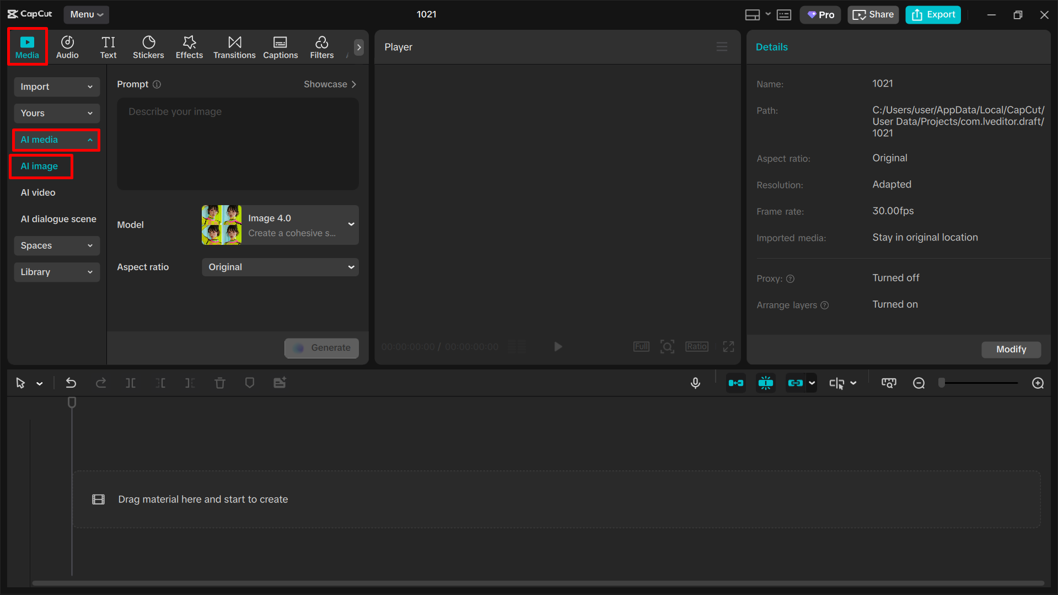
Task: Click the Modify button in Details panel
Action: pyautogui.click(x=1011, y=349)
